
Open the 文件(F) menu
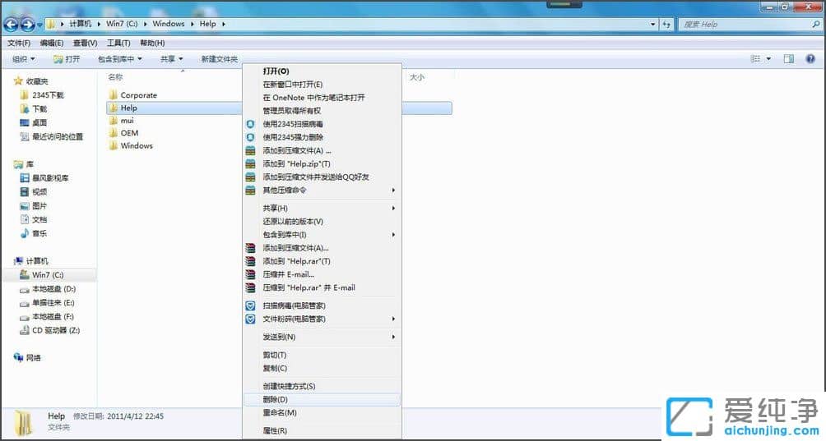tap(19, 43)
